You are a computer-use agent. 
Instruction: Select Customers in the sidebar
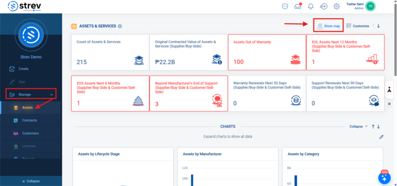click(30, 133)
